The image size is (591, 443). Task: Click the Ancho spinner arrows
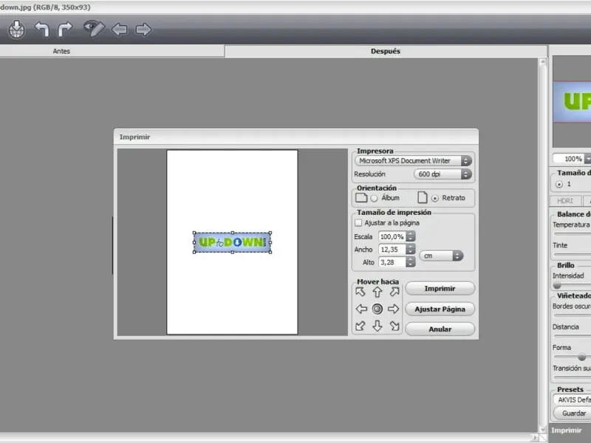411,250
